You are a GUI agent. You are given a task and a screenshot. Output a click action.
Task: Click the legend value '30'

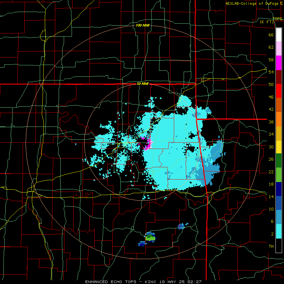pyautogui.click(x=271, y=147)
